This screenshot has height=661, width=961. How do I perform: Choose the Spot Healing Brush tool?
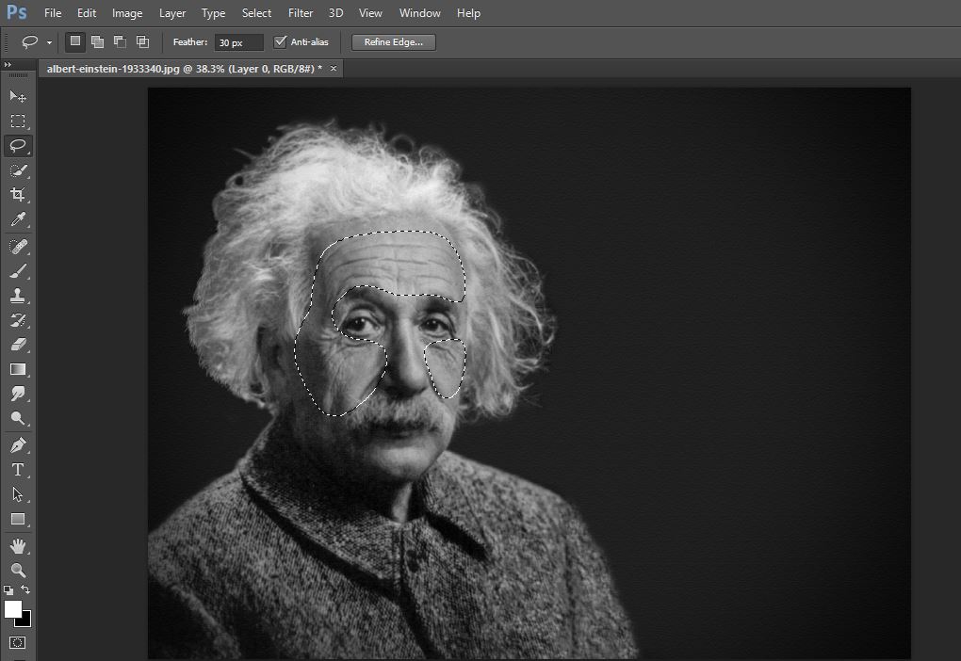[x=18, y=246]
